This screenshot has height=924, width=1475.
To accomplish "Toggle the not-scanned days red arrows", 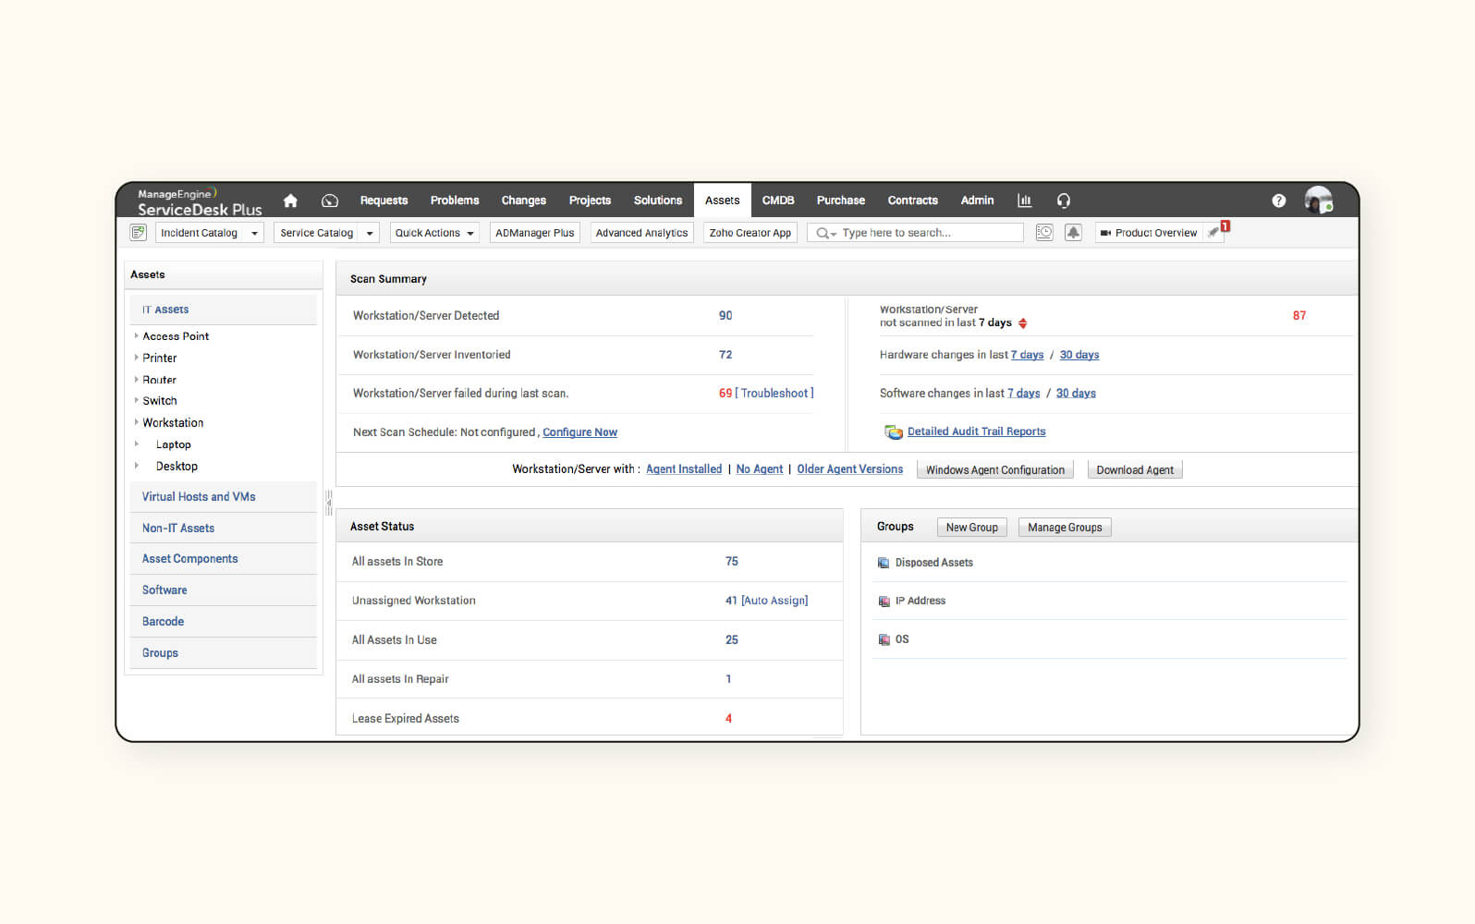I will [x=1023, y=323].
